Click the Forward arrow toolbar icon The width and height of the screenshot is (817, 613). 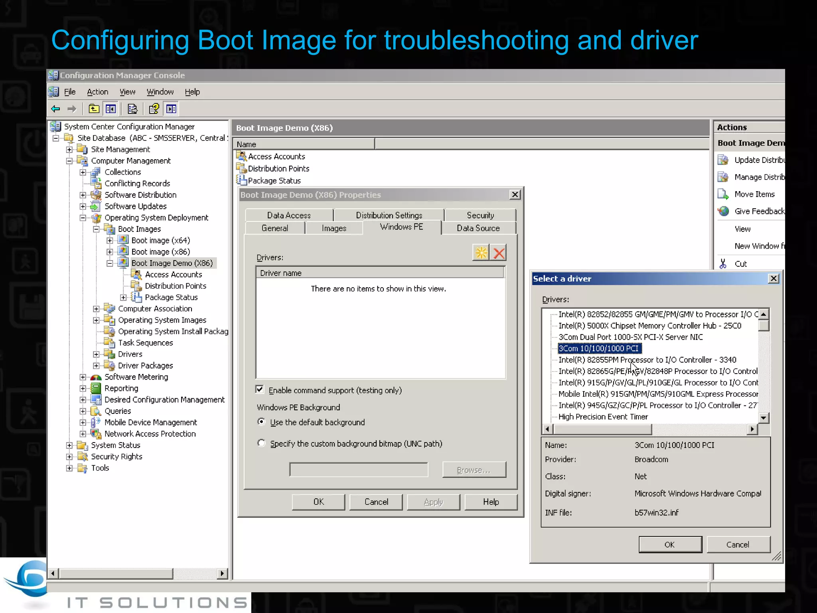point(72,109)
